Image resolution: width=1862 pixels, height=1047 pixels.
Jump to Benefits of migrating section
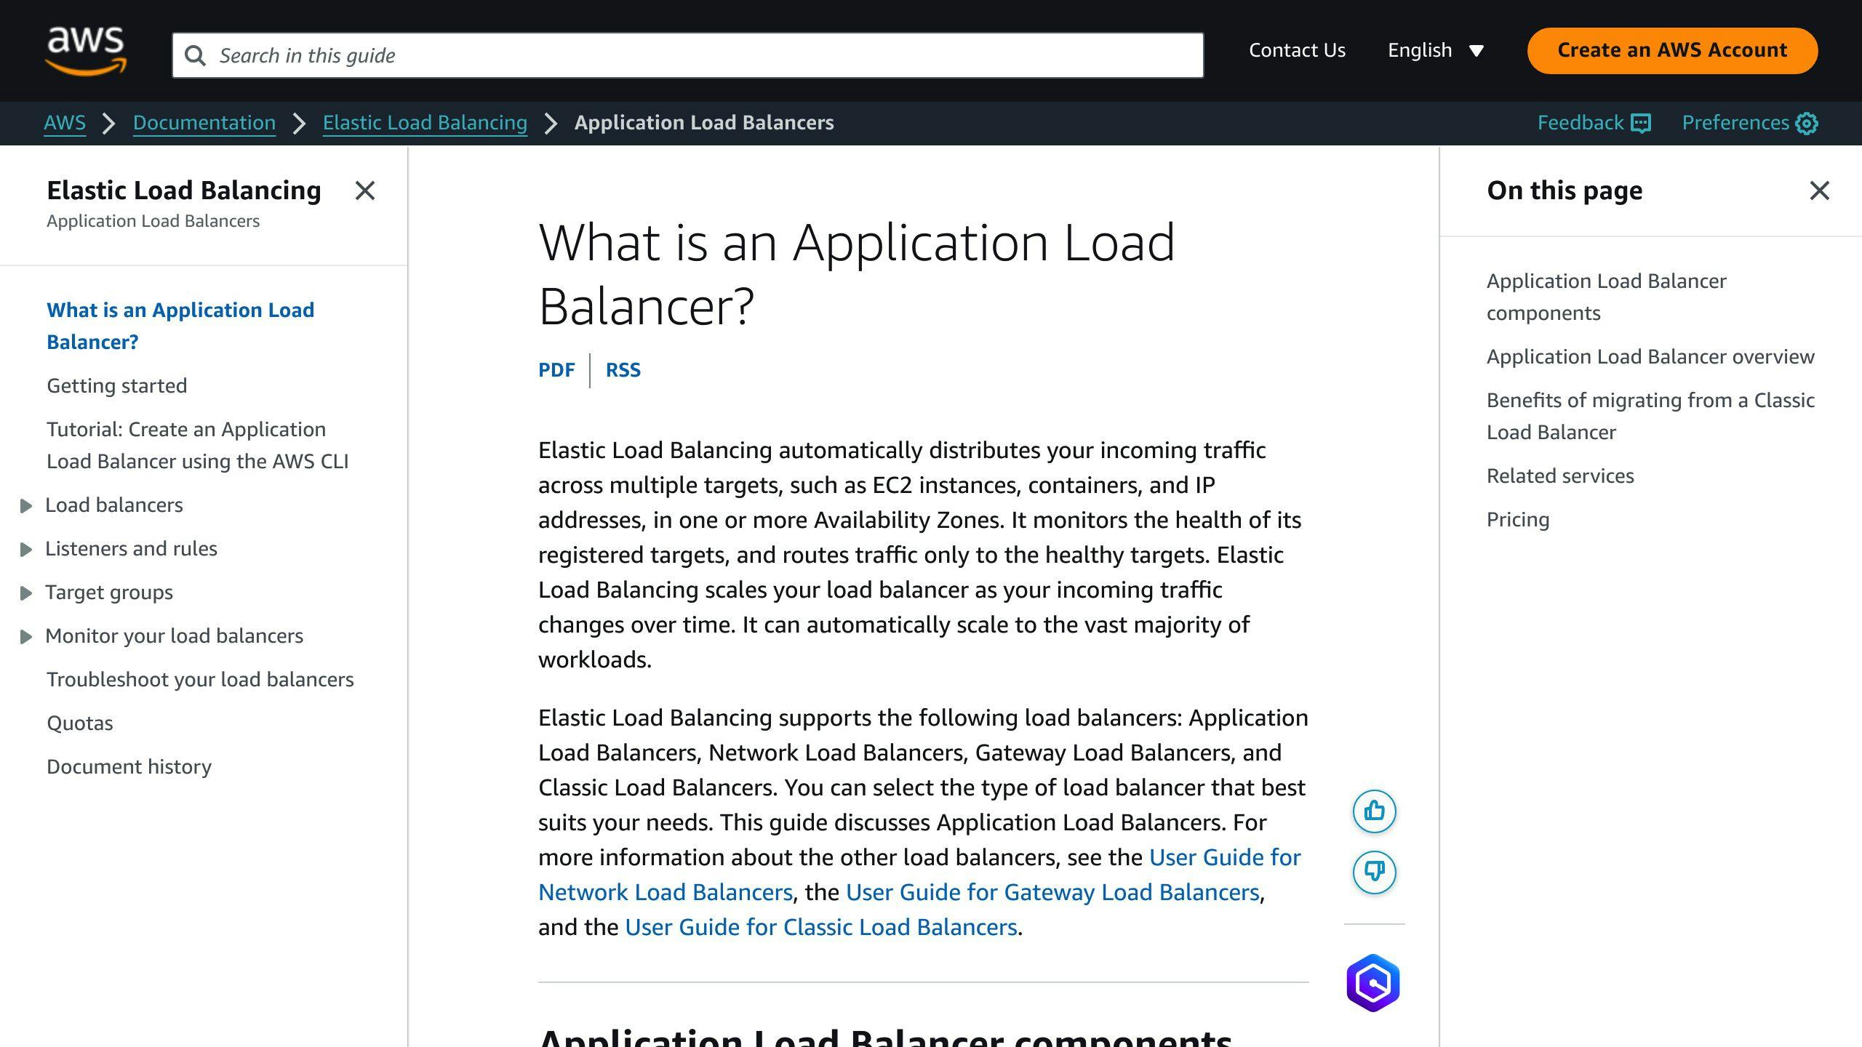(x=1650, y=416)
